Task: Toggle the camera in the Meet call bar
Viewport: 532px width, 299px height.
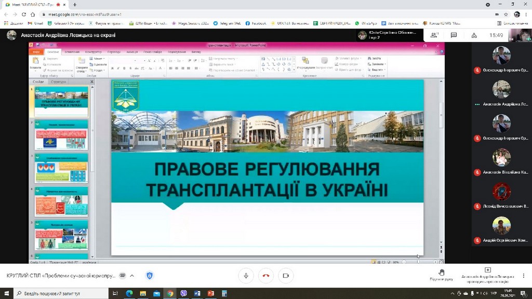Action: (285, 276)
